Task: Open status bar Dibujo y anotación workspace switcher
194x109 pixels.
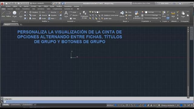Action: [167, 105]
